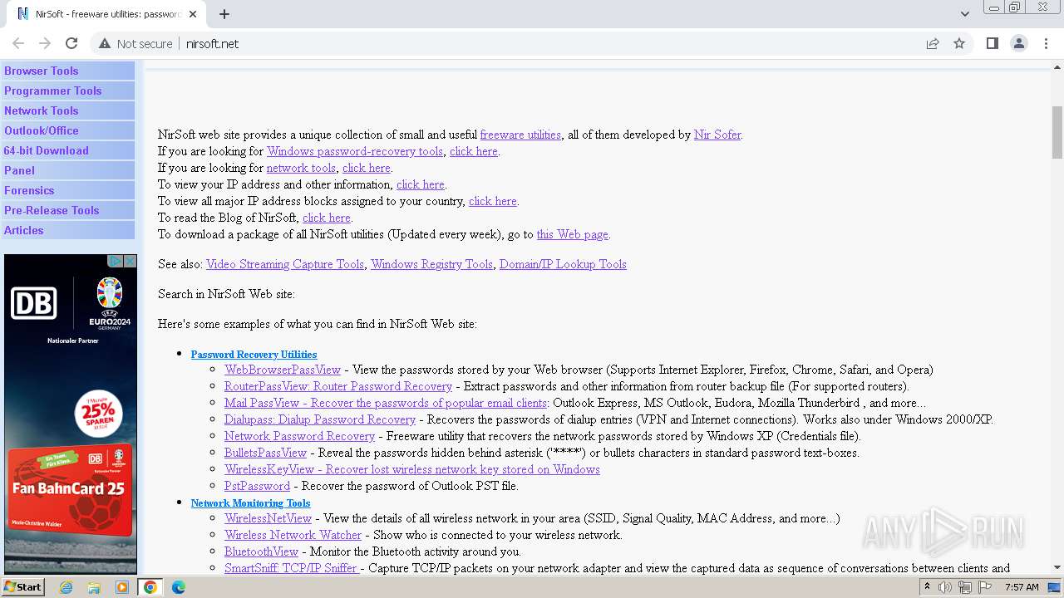Click the address bar URL nirsoft.net
Screen dimensions: 1064x598
coord(212,43)
